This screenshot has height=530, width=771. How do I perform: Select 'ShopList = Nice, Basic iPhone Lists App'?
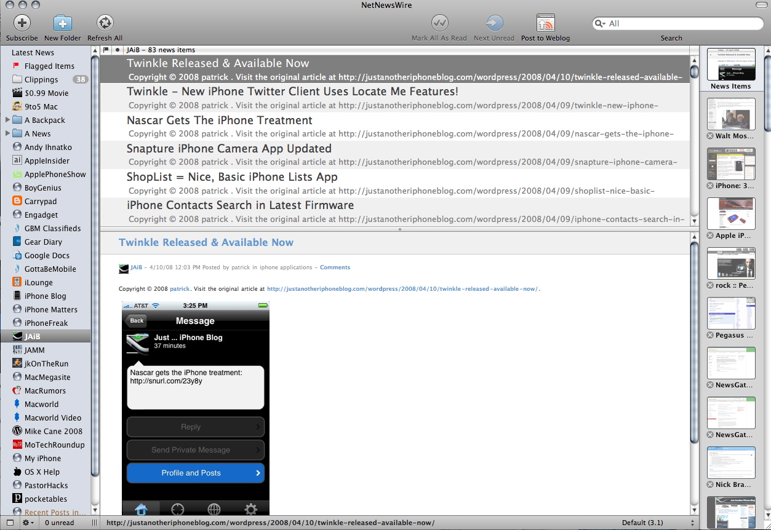(232, 176)
